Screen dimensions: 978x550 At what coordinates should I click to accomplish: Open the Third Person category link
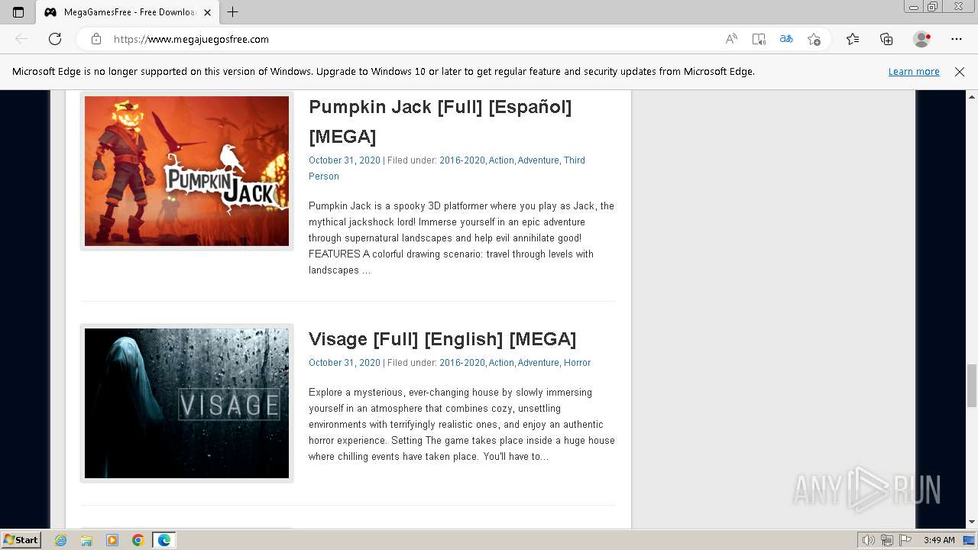575,160
